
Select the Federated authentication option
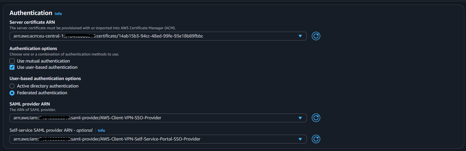coord(12,93)
